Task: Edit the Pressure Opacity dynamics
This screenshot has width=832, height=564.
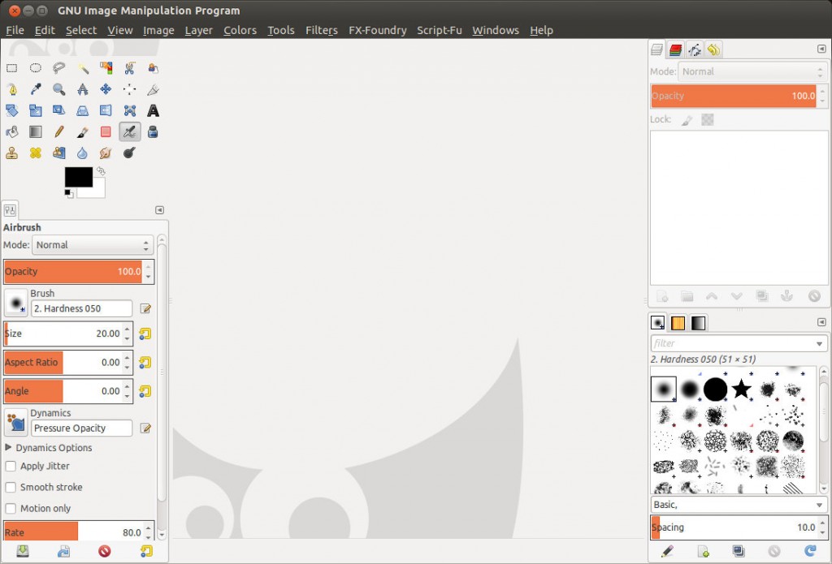Action: pos(145,428)
